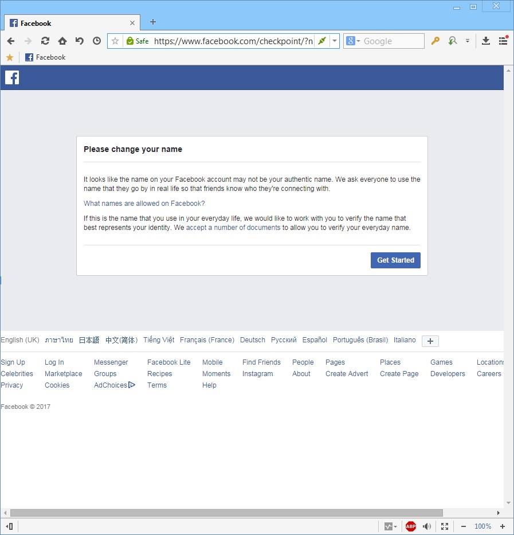Open browsing history clock icon
514x535 pixels.
(97, 41)
